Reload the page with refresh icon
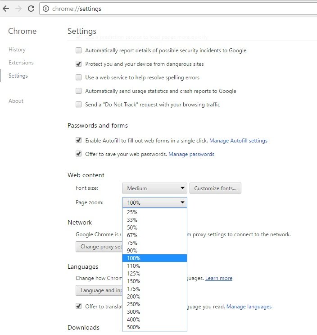The image size is (317, 335). pyautogui.click(x=31, y=9)
